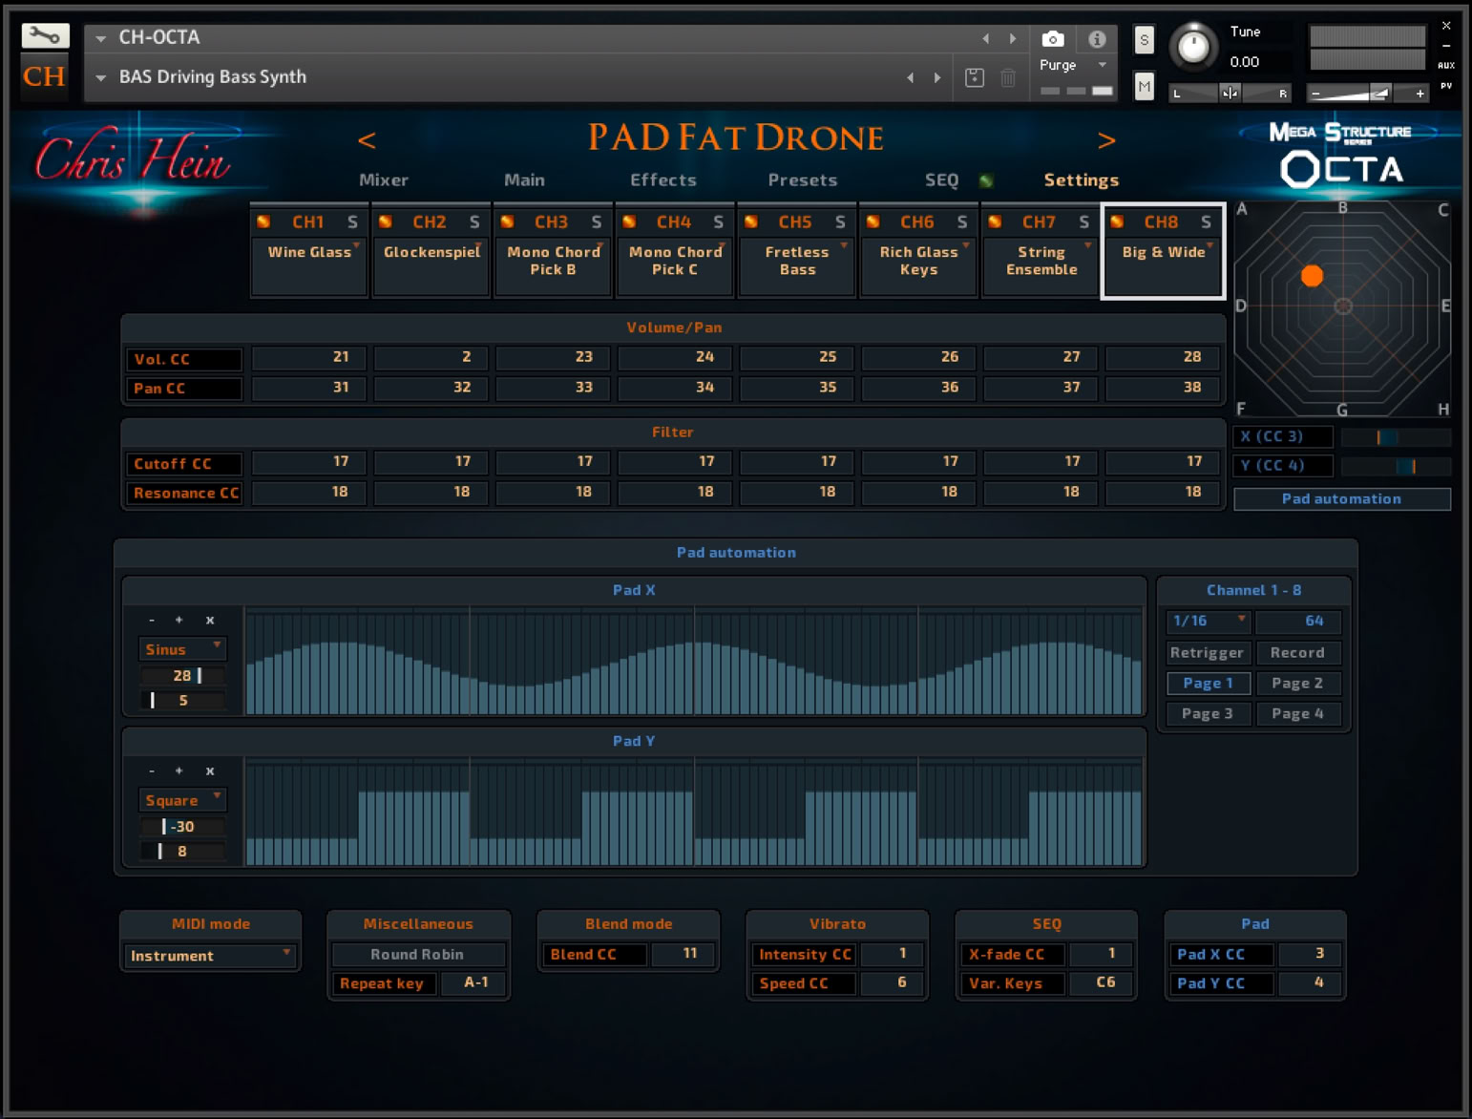Clear Pad X with the x icon
1472x1119 pixels.
pyautogui.click(x=210, y=621)
